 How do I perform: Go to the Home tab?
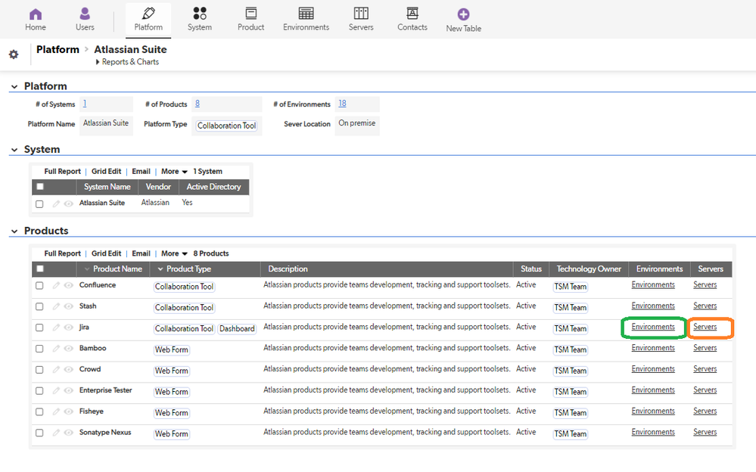(x=36, y=19)
